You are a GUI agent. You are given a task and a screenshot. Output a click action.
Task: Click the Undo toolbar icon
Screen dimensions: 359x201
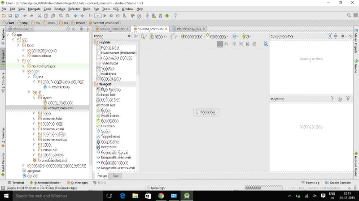25,16
